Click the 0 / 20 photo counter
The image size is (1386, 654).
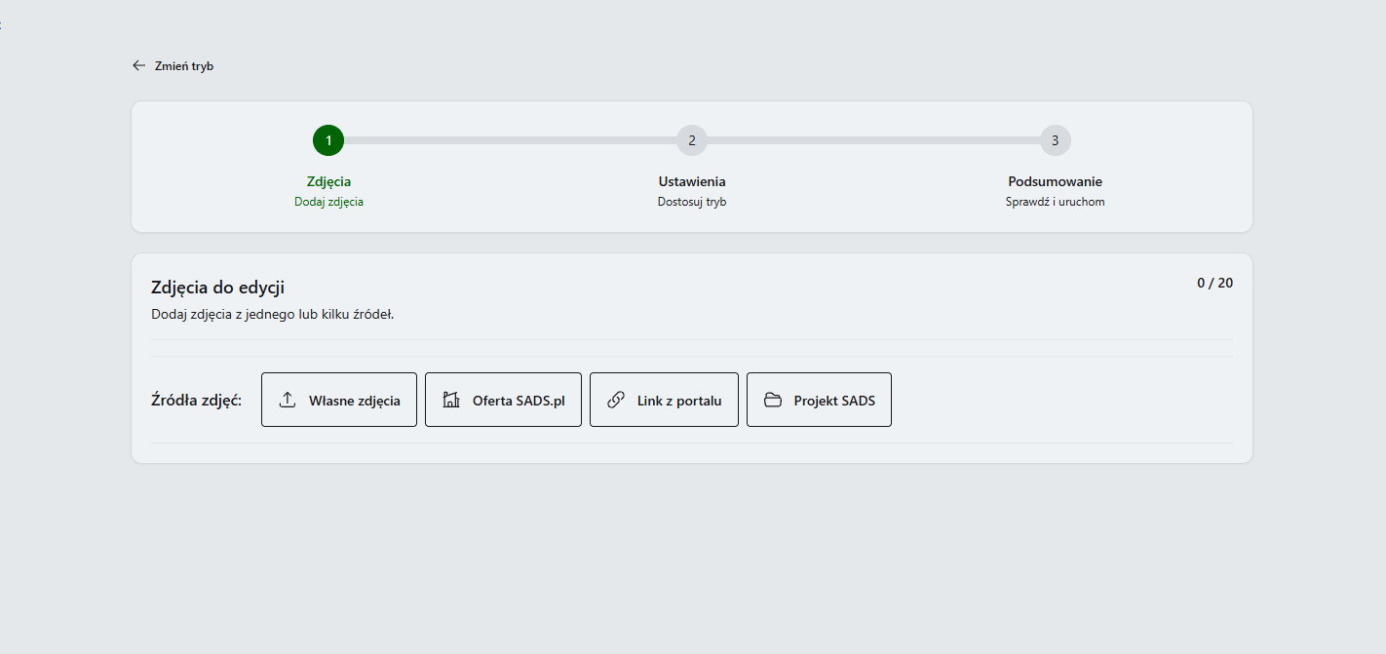tap(1215, 283)
